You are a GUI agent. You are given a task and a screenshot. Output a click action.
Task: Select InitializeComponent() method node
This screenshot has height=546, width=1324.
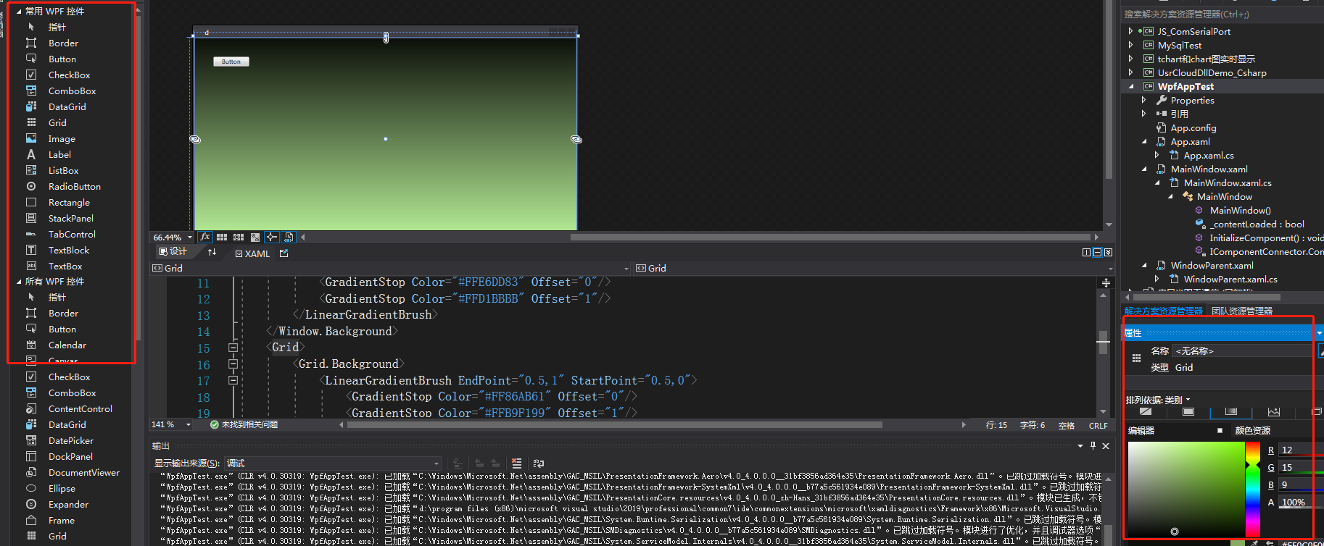1265,238
